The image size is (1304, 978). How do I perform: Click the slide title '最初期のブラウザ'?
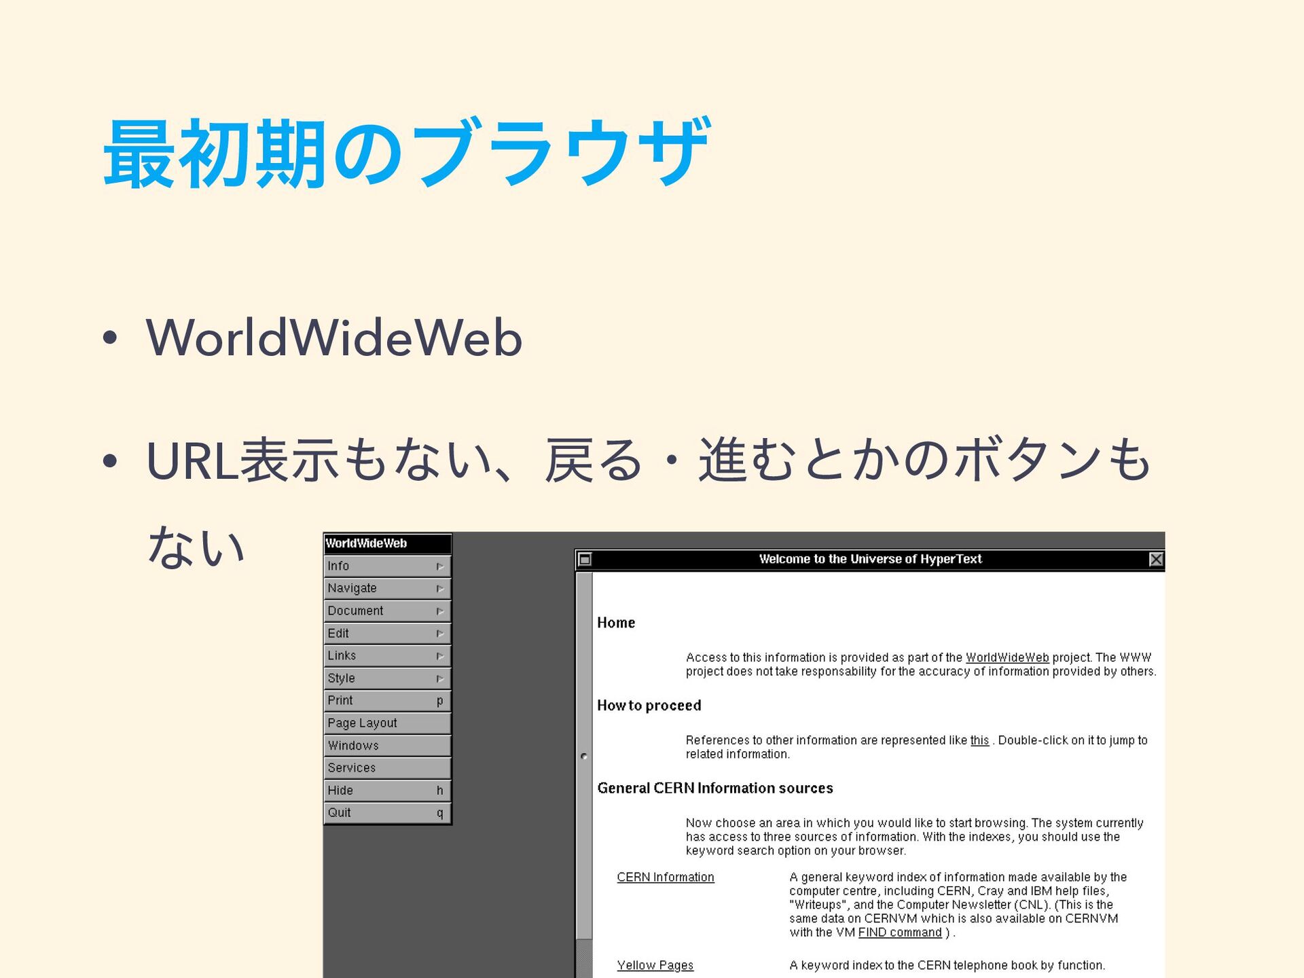click(407, 153)
